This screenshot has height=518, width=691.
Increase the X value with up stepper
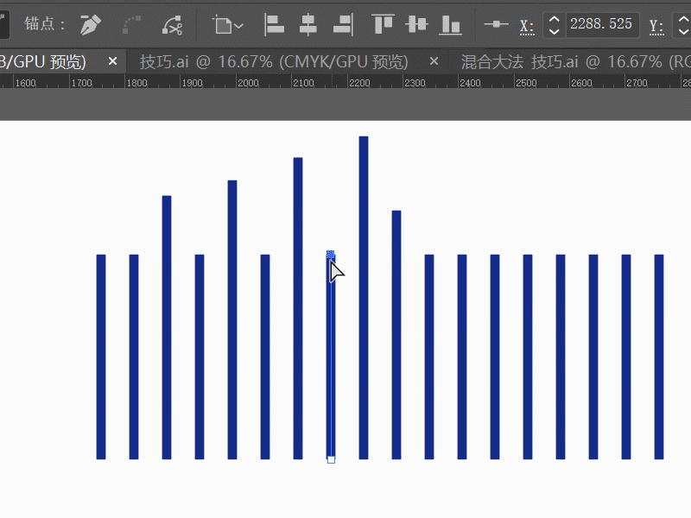(x=554, y=19)
